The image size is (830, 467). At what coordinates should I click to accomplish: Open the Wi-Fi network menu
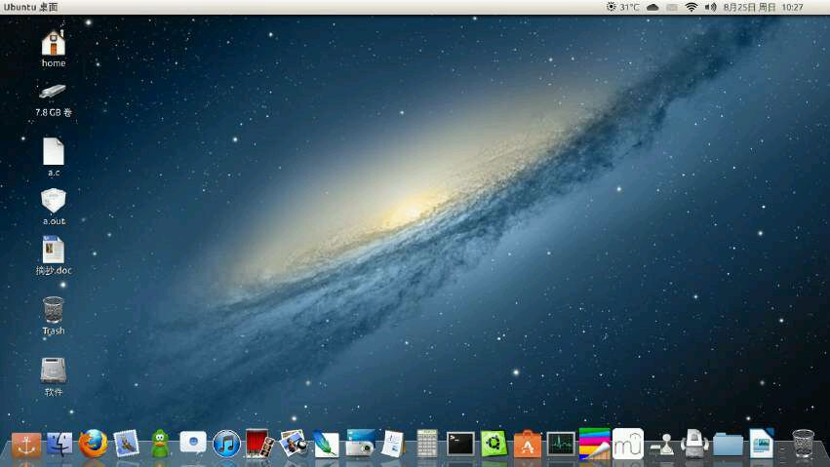click(691, 7)
